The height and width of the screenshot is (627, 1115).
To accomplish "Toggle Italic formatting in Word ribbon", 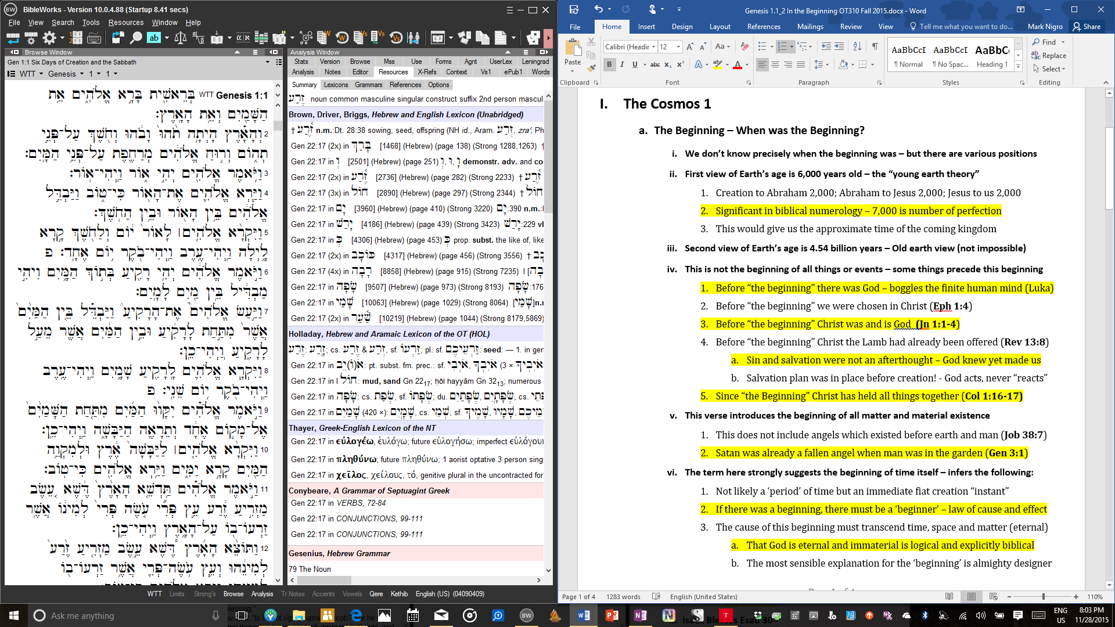I will pyautogui.click(x=622, y=64).
